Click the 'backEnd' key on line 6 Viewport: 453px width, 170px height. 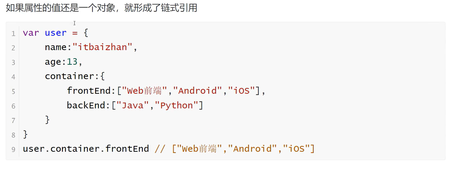(x=86, y=105)
